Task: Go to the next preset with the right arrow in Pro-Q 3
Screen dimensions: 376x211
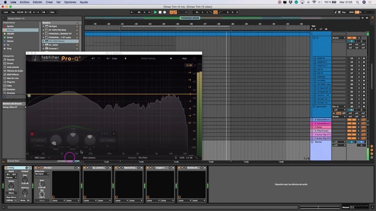Action: coord(171,59)
